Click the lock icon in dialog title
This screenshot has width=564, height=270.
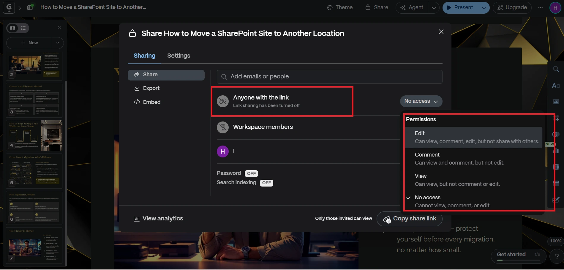click(x=132, y=33)
